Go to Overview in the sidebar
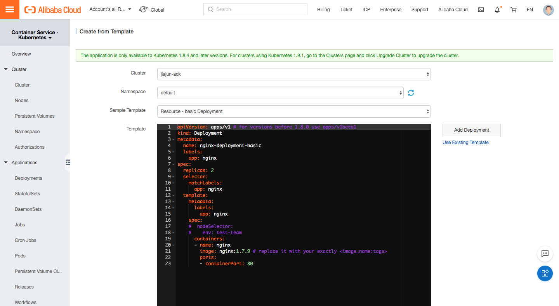This screenshot has width=559, height=306. tap(21, 54)
